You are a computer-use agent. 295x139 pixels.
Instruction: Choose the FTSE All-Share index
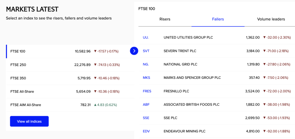tap(70, 92)
